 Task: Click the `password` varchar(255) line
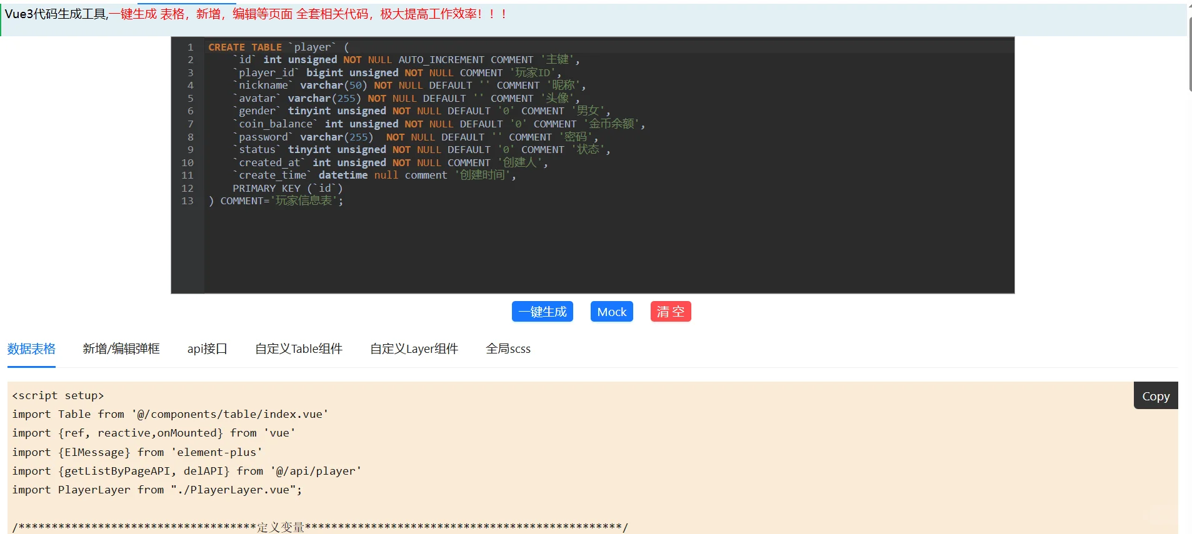(x=415, y=137)
